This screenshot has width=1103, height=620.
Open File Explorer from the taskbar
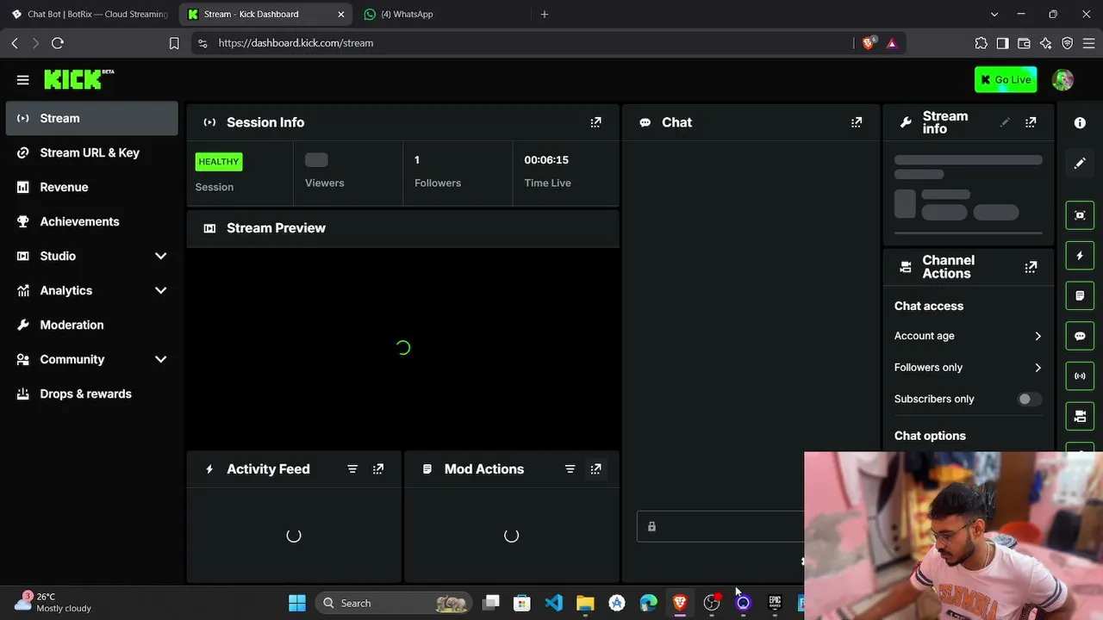coord(585,604)
